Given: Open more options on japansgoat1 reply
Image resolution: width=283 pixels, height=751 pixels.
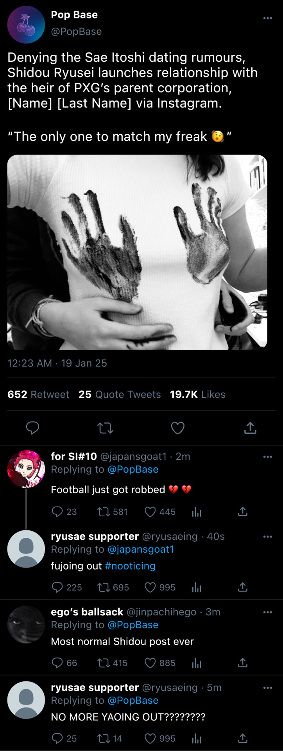Looking at the screenshot, I should coord(267,457).
